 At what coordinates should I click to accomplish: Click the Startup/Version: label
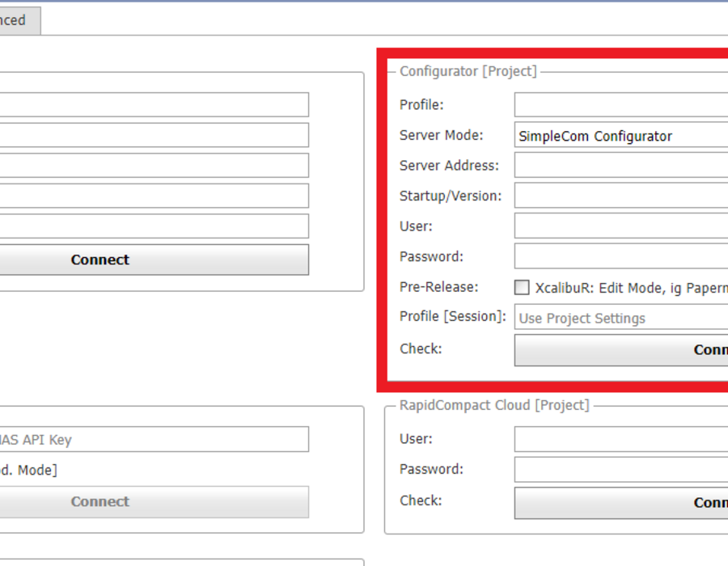[451, 196]
